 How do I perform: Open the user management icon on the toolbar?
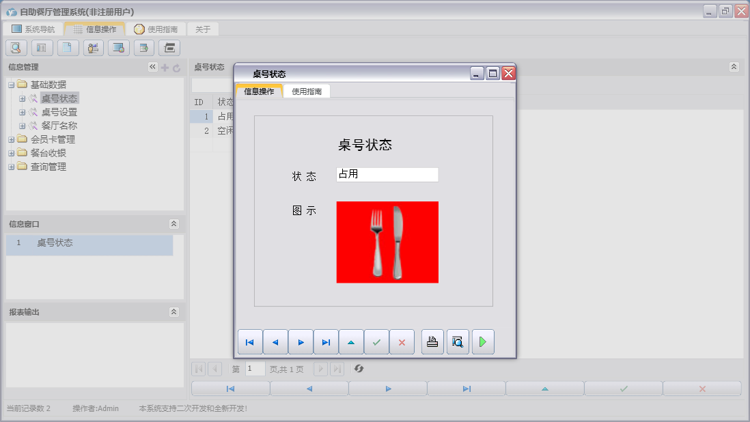pyautogui.click(x=93, y=47)
